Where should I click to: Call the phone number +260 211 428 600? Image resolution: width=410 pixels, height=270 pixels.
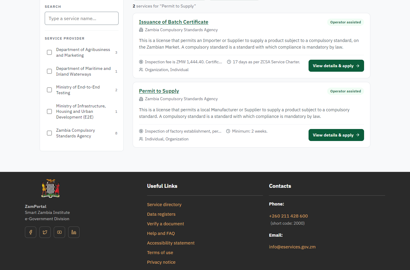coord(288,216)
